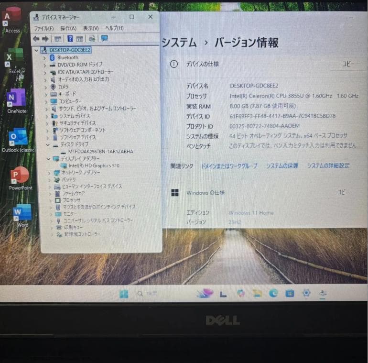Expand the DVD/CD-ROM ドライブ category
This screenshot has width=368, height=363.
click(44, 65)
